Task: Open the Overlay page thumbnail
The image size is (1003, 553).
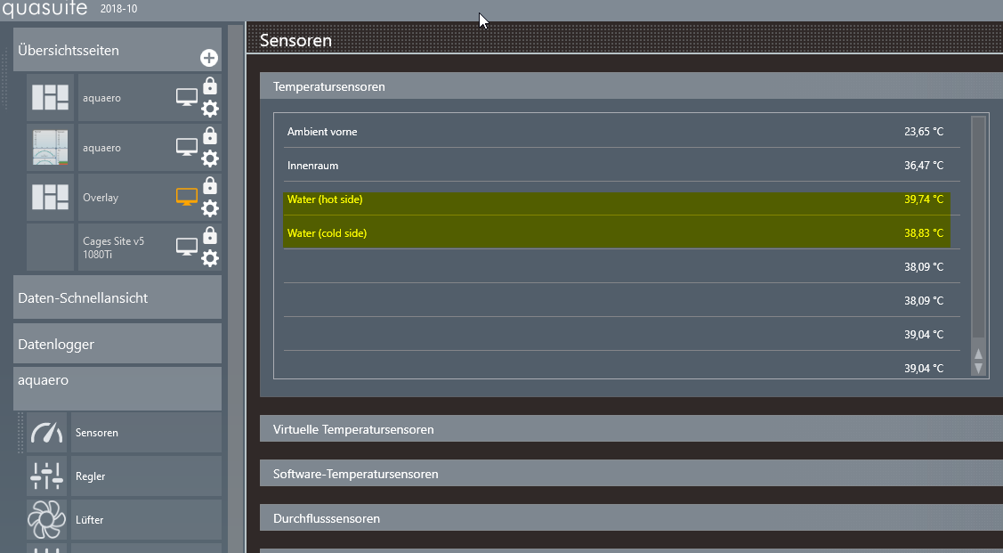Action: pos(50,197)
